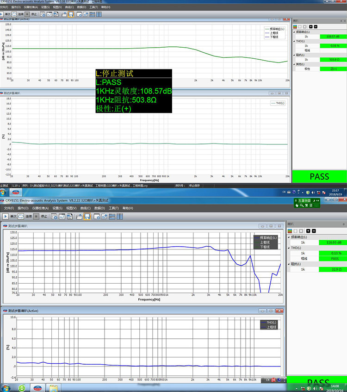Viewport: 347px width, 392px height.
Task: Open 帮助(H) menu in lower window
Action: pos(128,208)
